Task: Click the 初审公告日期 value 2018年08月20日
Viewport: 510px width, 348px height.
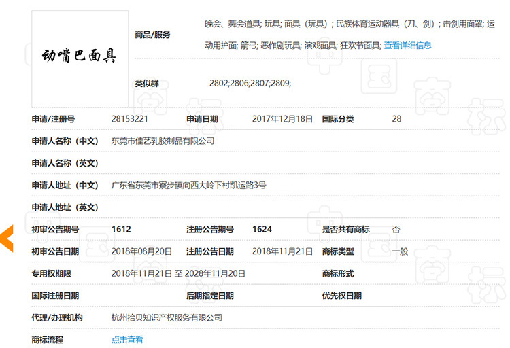Action: click(141, 251)
